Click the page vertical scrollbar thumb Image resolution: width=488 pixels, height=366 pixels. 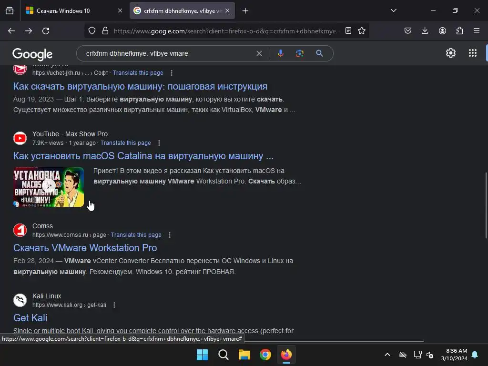(x=486, y=205)
